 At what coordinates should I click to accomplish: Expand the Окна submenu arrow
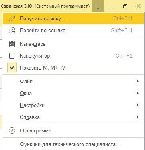(x=137, y=93)
